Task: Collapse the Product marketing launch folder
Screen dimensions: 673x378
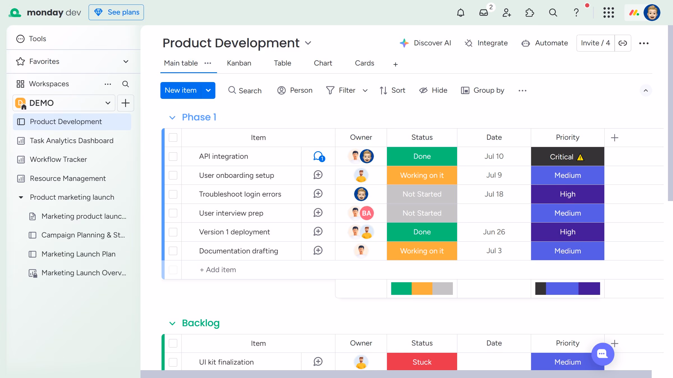Action: tap(21, 197)
